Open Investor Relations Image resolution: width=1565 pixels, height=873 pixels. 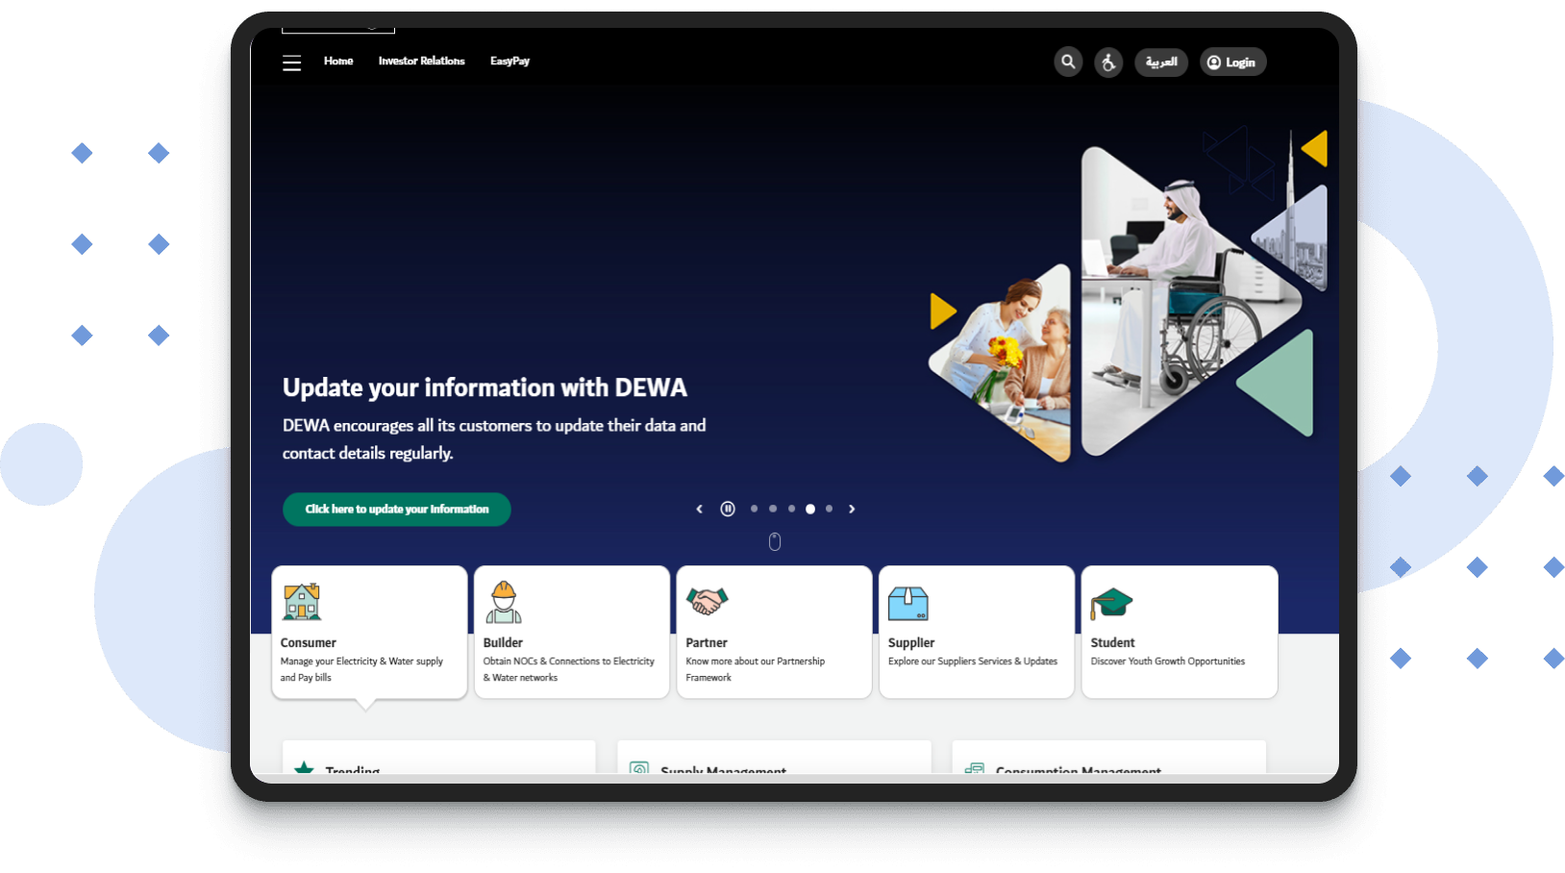(x=421, y=61)
